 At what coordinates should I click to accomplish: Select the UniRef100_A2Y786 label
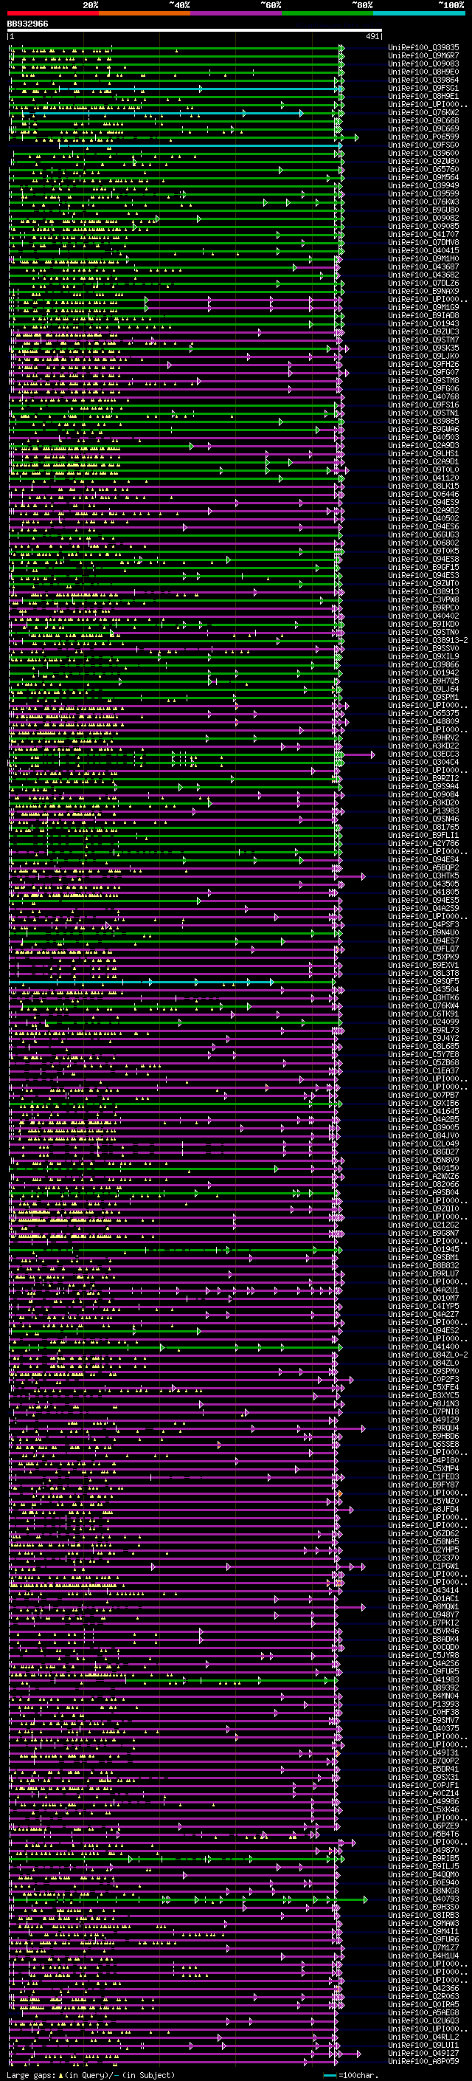(423, 843)
